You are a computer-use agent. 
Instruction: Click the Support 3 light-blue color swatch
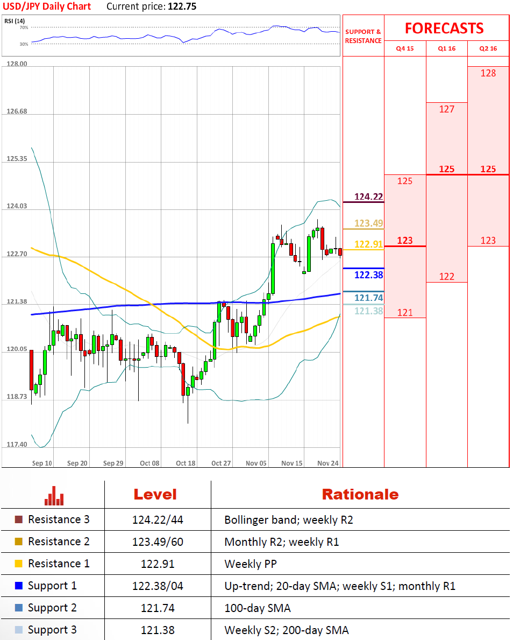tap(18, 630)
